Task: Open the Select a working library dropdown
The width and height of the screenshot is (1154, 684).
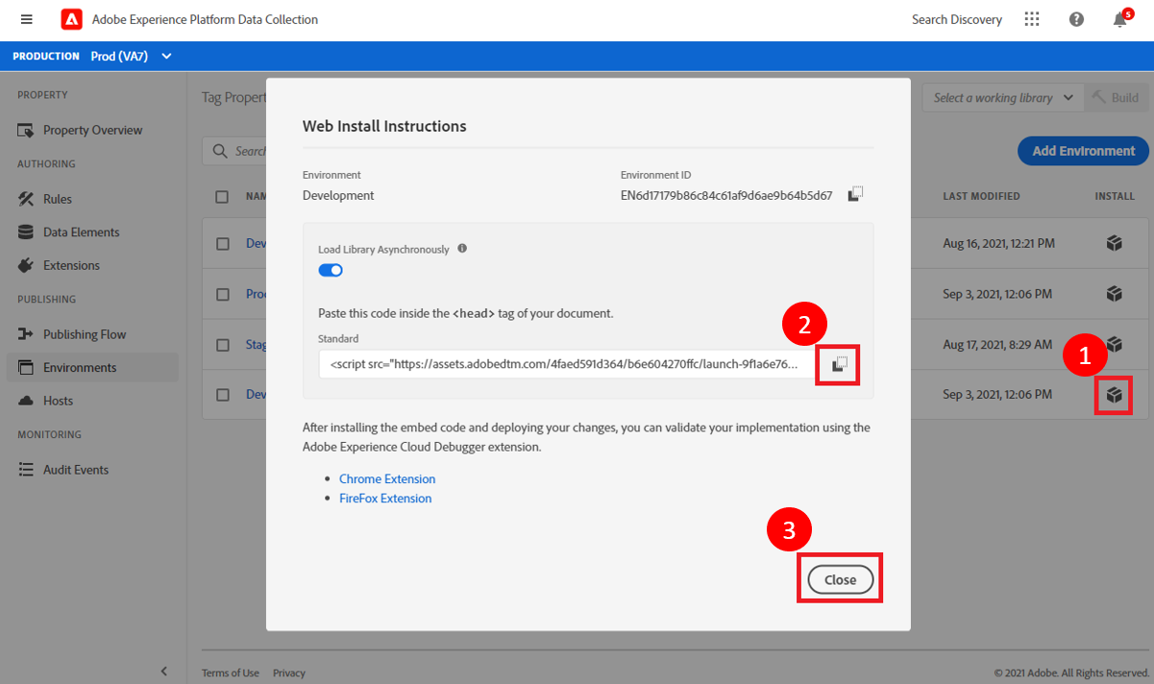Action: click(1003, 98)
